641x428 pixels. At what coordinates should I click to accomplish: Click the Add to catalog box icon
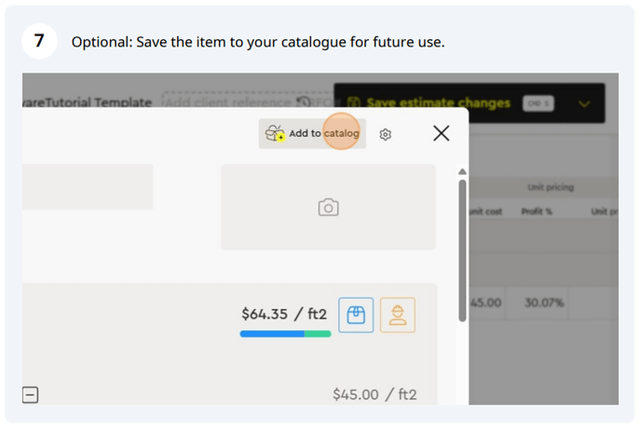[275, 133]
